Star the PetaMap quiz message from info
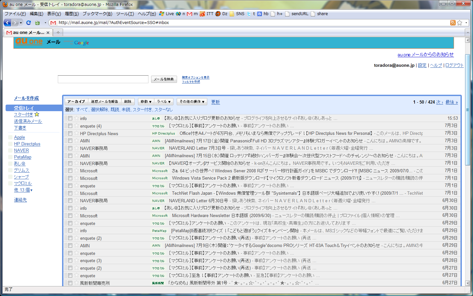Image resolution: width=473 pixels, height=296 pixels. [77, 231]
